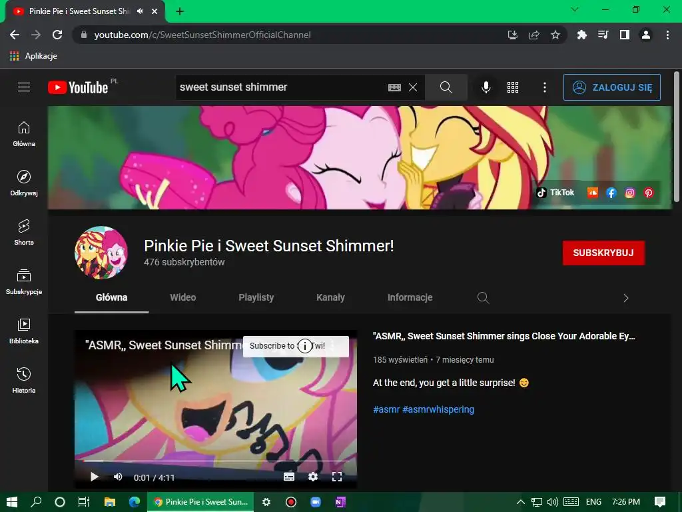Click the address bar URL

click(202, 35)
